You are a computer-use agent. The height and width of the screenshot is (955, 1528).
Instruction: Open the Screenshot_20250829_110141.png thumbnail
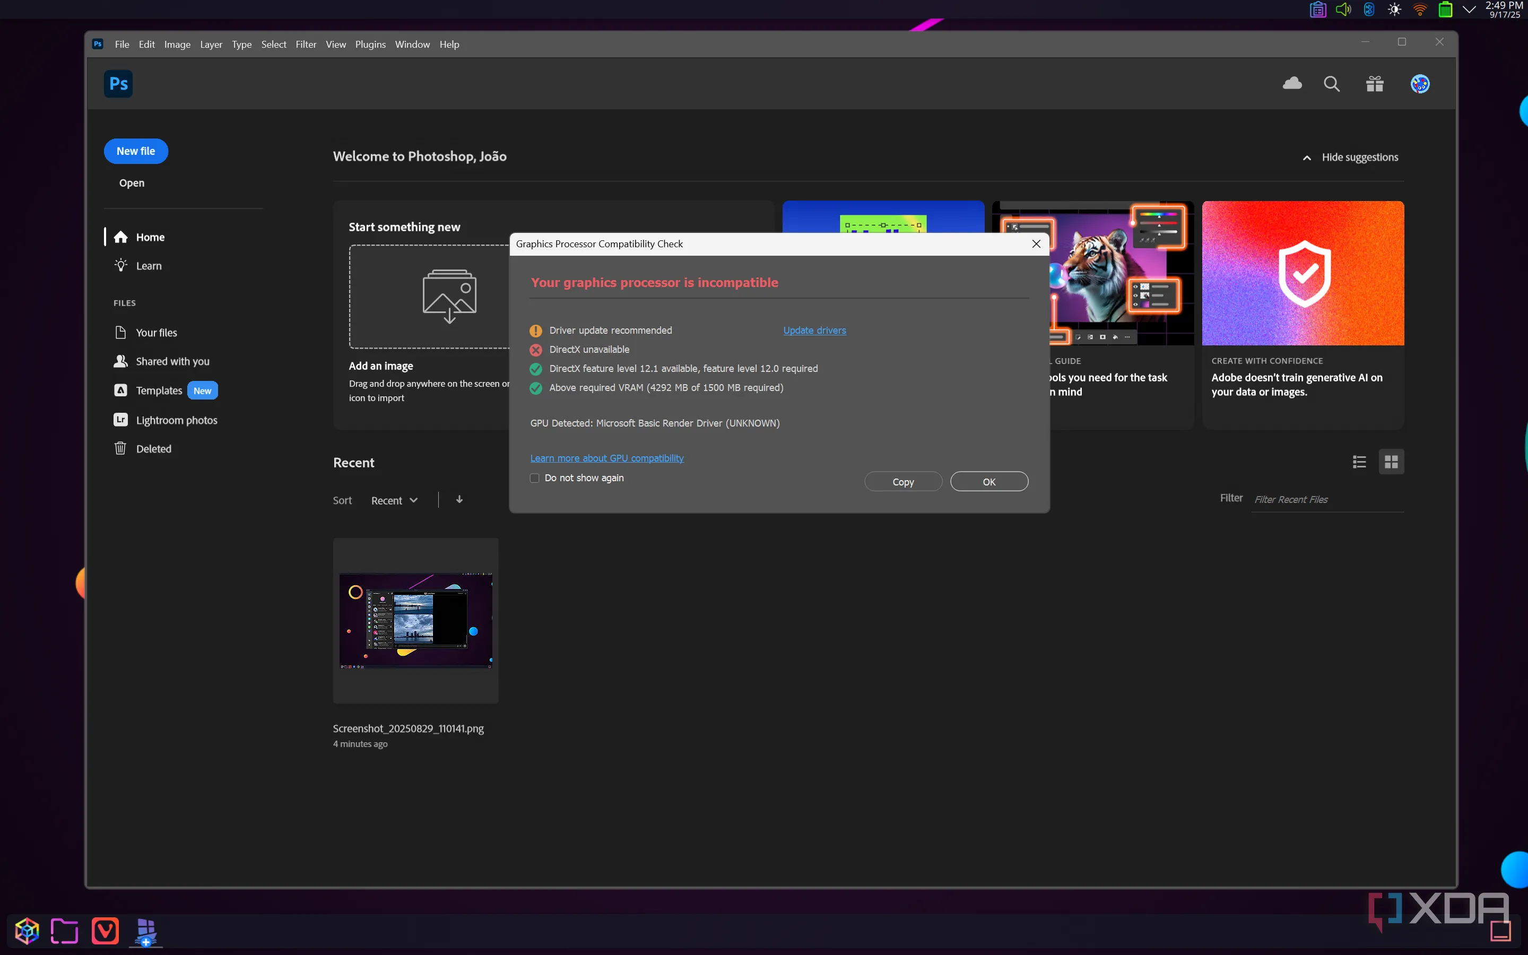415,620
